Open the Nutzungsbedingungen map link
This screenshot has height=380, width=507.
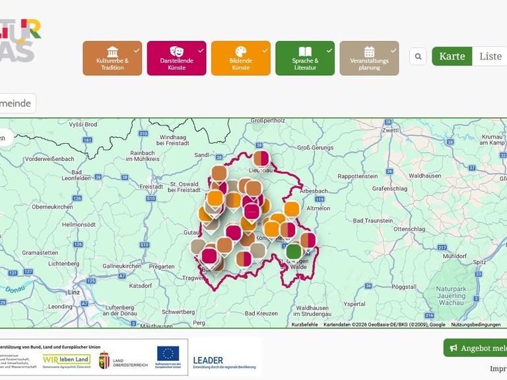[x=476, y=325]
